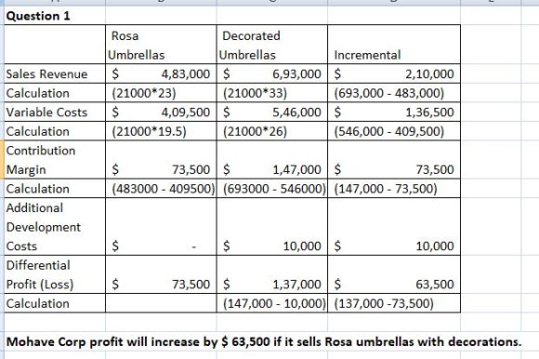Click the Incremental column header cell
The height and width of the screenshot is (359, 539).
pos(394,45)
